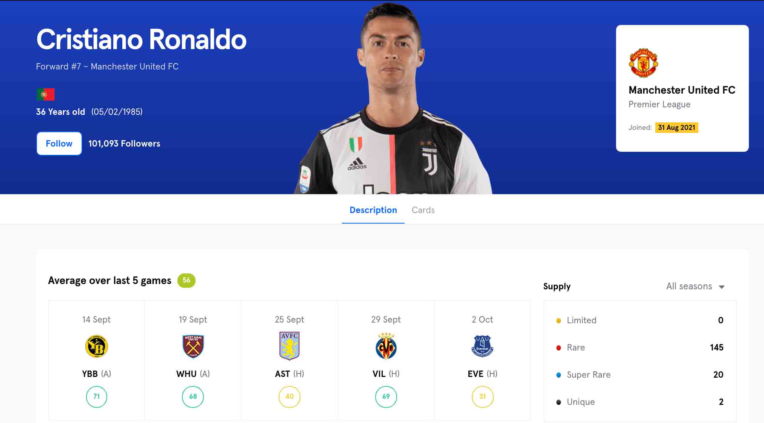The image size is (764, 423).
Task: Click the Manchester United crest icon
Action: coord(643,63)
